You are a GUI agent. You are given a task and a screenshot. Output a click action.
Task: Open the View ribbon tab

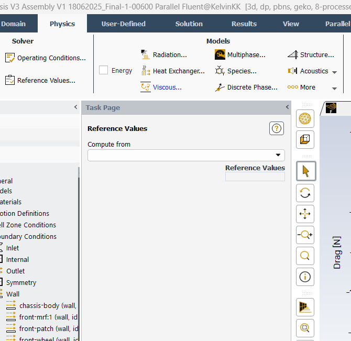pyautogui.click(x=291, y=24)
